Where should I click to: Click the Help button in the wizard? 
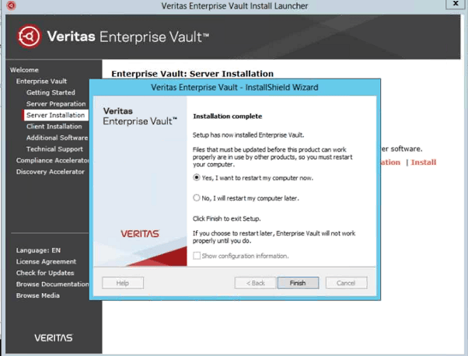coord(123,283)
